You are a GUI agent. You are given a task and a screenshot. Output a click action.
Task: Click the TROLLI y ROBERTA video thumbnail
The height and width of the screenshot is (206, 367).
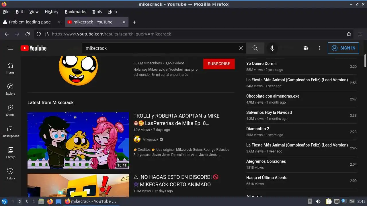[78, 140]
